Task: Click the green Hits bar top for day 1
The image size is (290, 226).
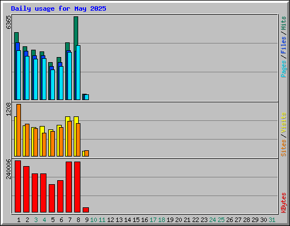Action: [16, 37]
